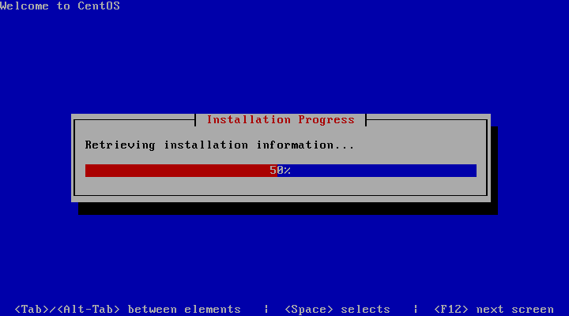The image size is (569, 316).
Task: Click the 50% progress bar label
Action: click(x=280, y=170)
